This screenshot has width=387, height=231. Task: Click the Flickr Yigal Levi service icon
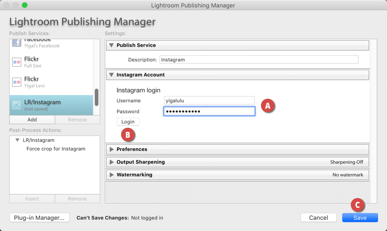pos(16,82)
